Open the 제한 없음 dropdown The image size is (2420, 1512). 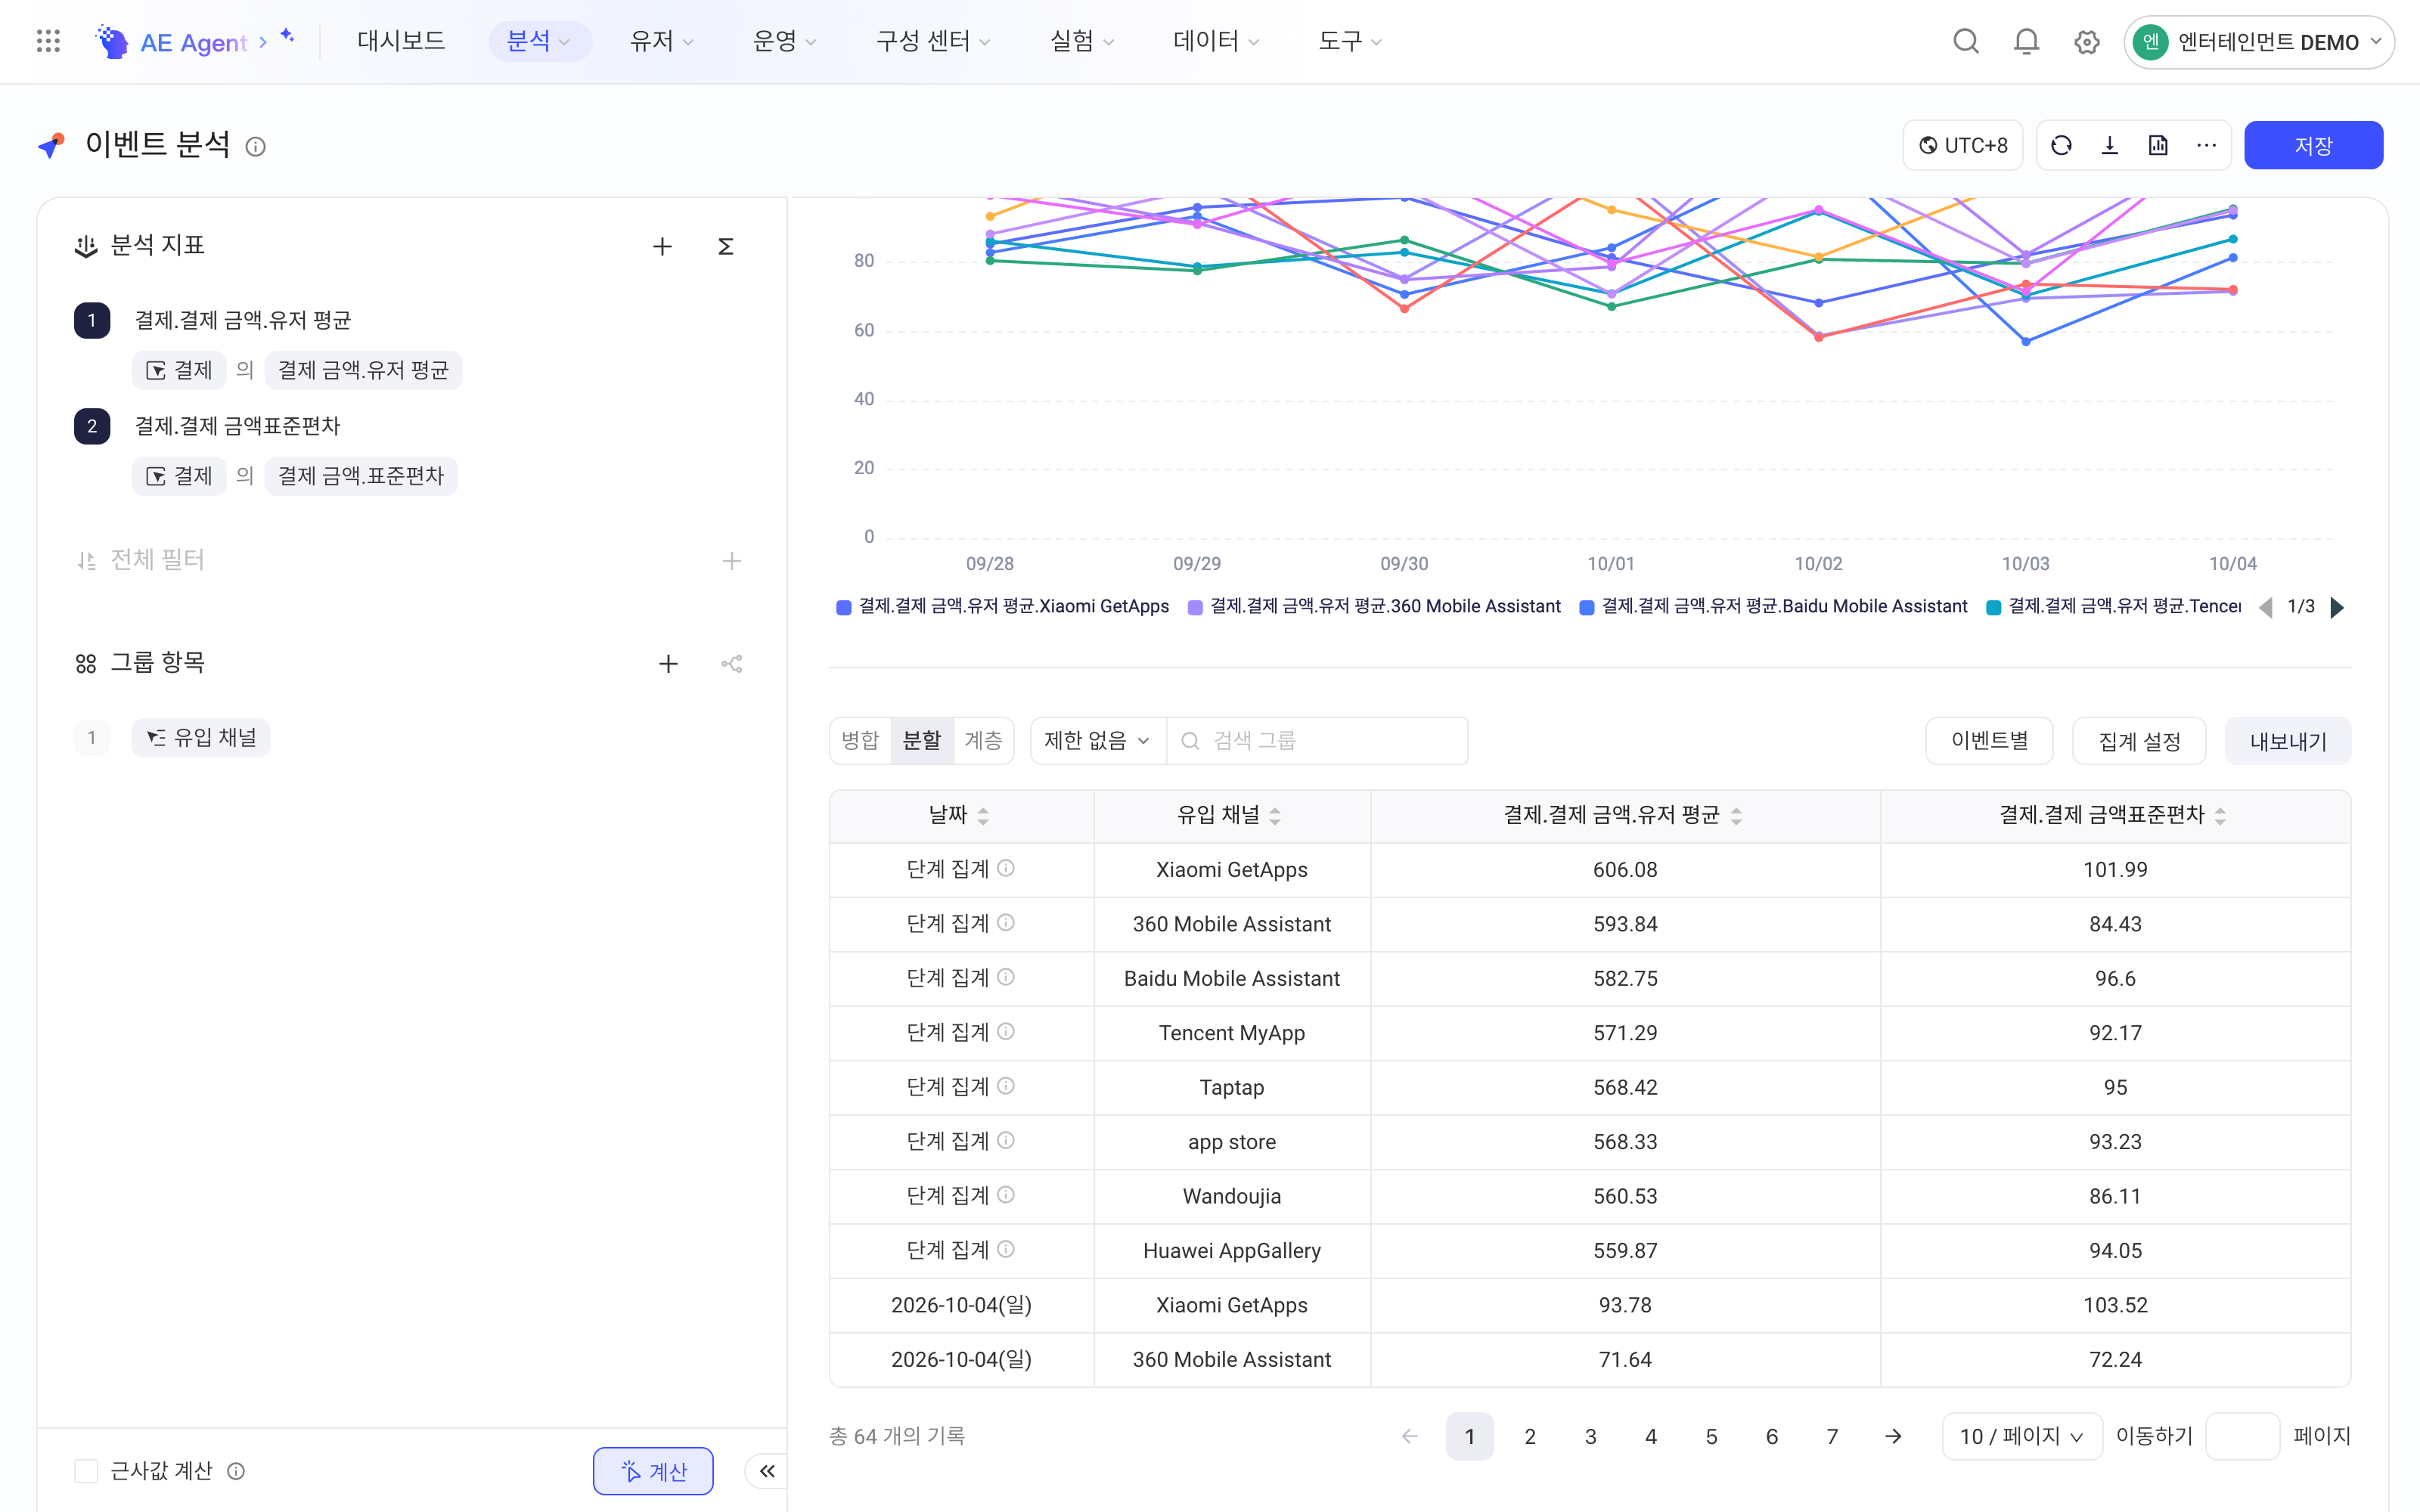pyautogui.click(x=1097, y=740)
